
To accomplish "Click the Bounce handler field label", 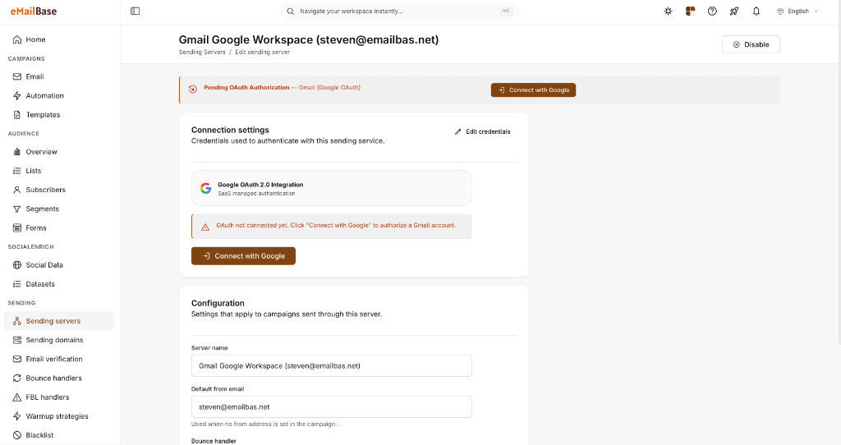I will (214, 441).
